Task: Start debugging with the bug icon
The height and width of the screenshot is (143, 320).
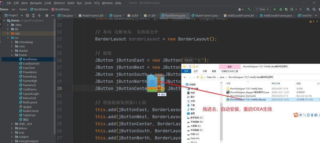Action: tap(281, 9)
